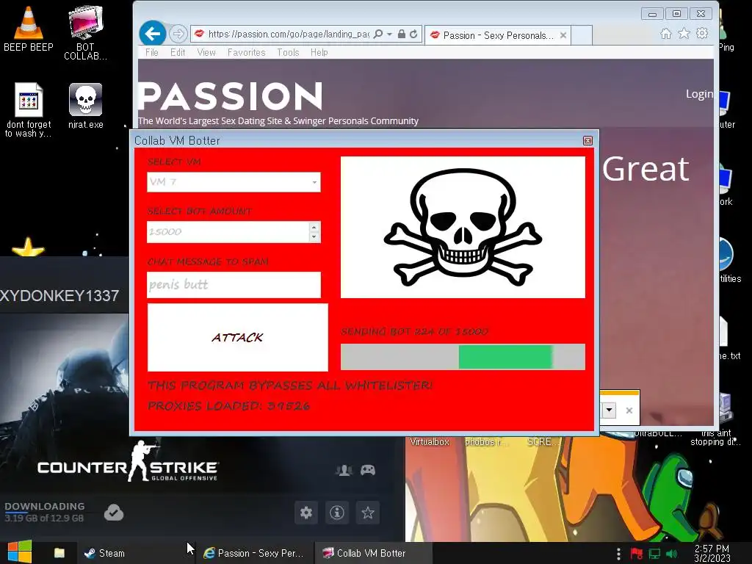Click the browser refresh icon
Viewport: 752px width, 564px height.
point(414,34)
